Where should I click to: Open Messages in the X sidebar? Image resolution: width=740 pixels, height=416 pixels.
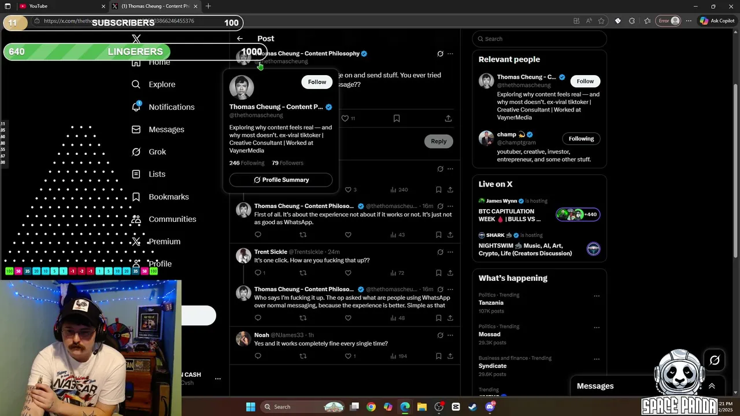coord(158,129)
